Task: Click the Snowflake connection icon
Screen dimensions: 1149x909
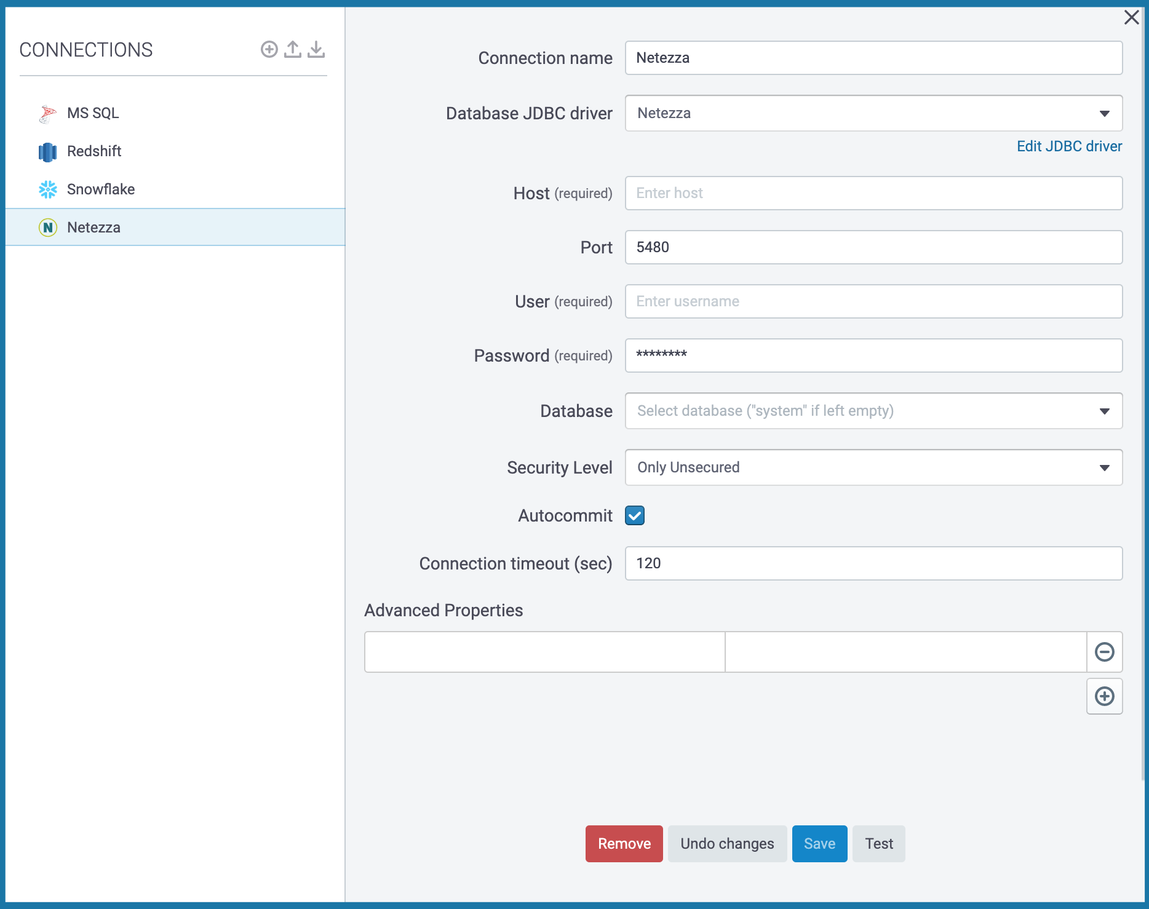Action: [x=47, y=189]
